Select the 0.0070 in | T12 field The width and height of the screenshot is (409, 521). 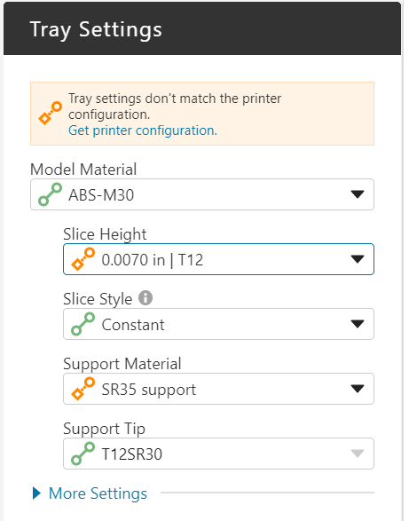(x=218, y=259)
